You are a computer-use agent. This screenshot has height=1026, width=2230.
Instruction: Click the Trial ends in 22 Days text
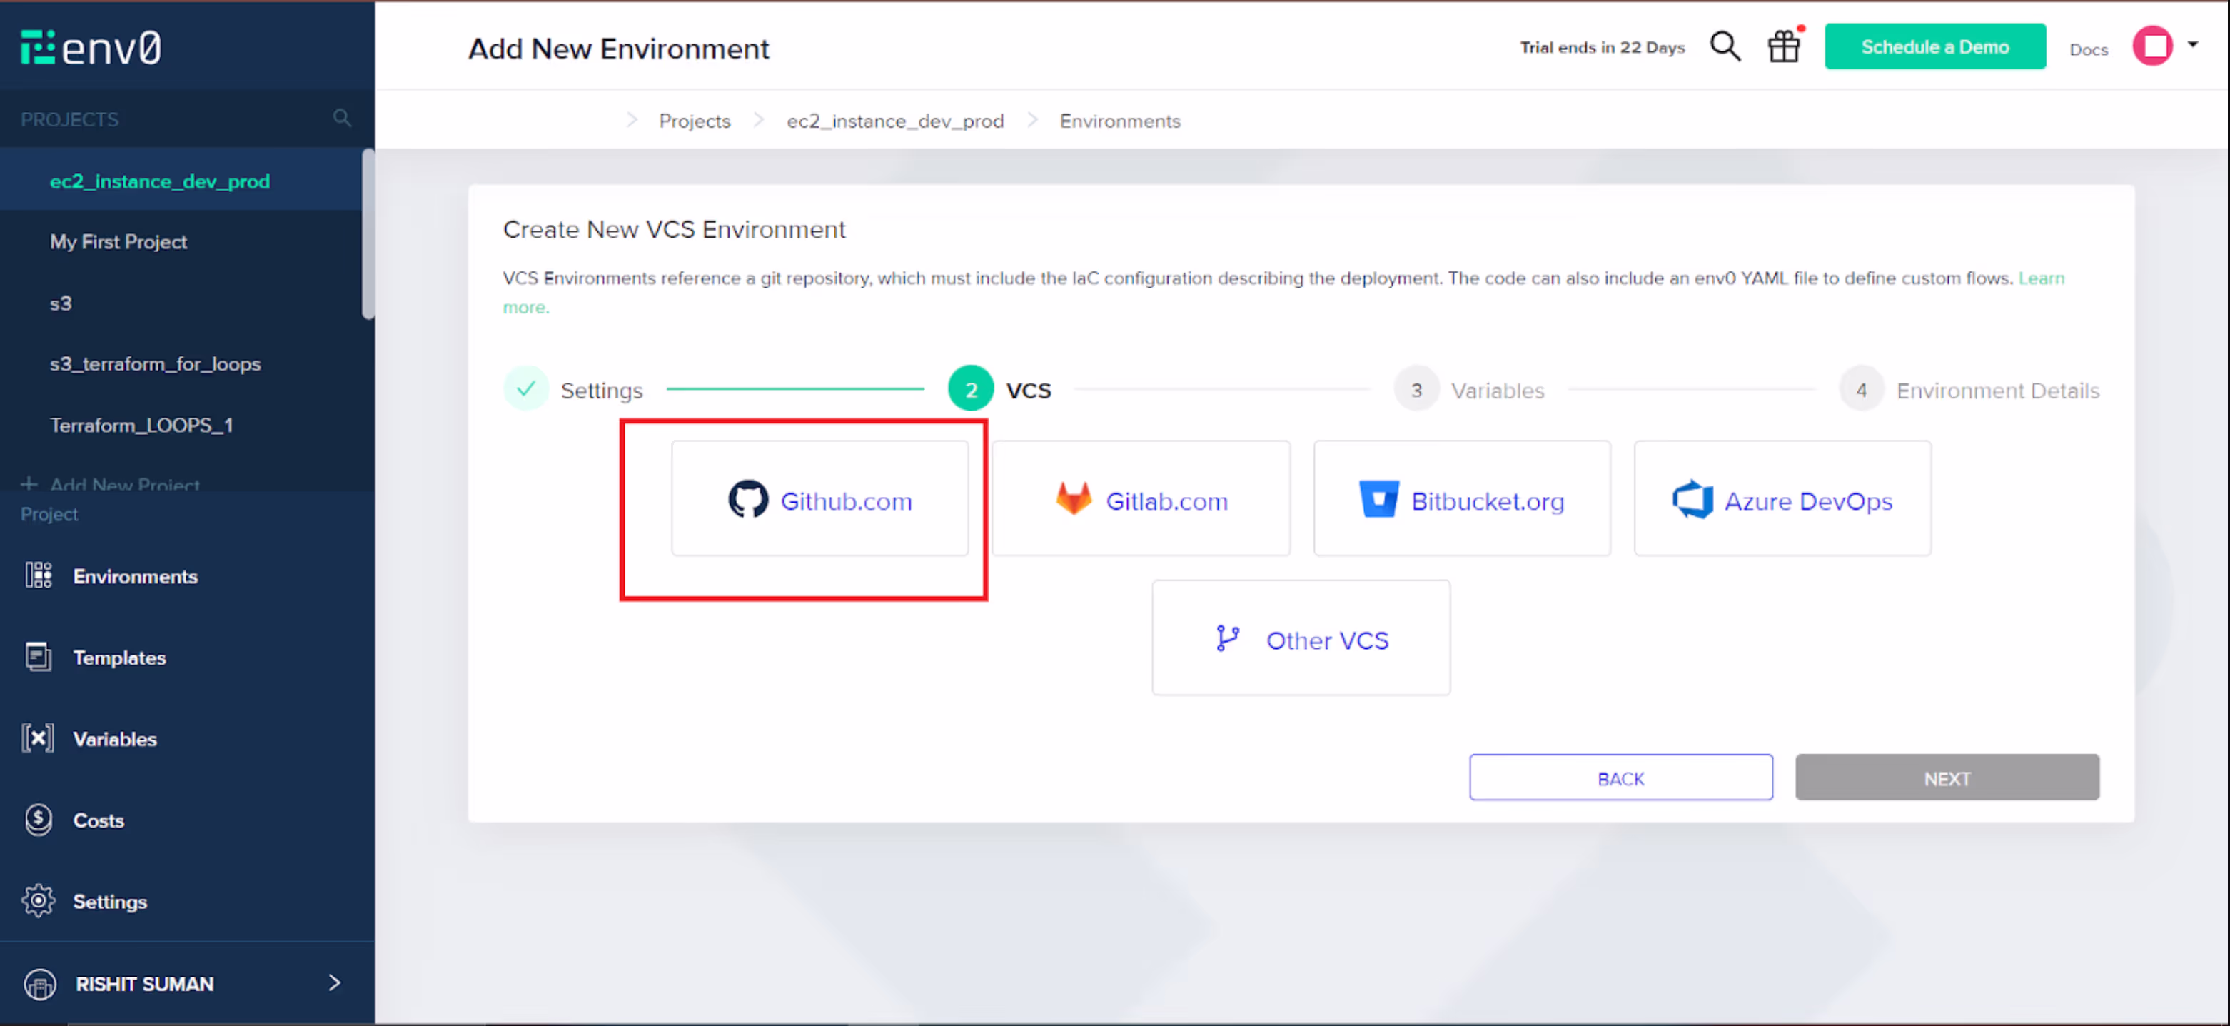[x=1603, y=46]
